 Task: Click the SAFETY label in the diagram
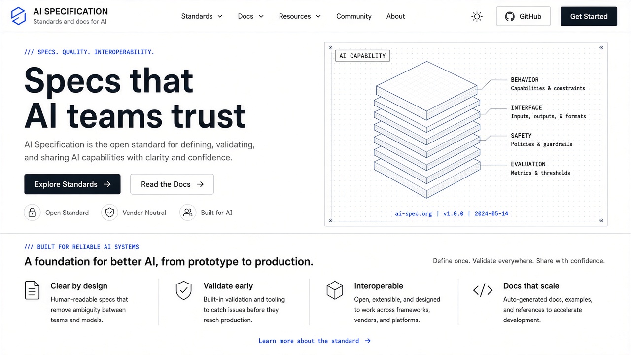point(521,136)
